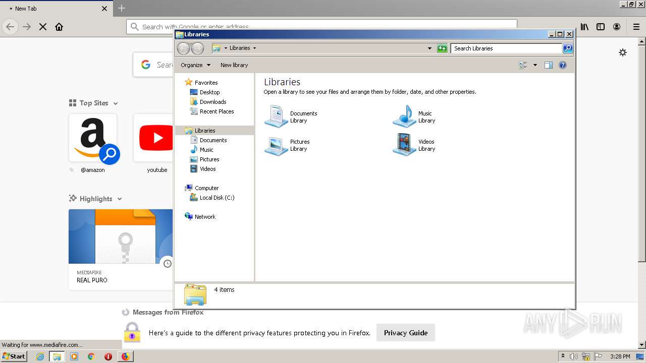Click Firefox taskbar icon
Image resolution: width=646 pixels, height=363 pixels.
click(x=125, y=356)
